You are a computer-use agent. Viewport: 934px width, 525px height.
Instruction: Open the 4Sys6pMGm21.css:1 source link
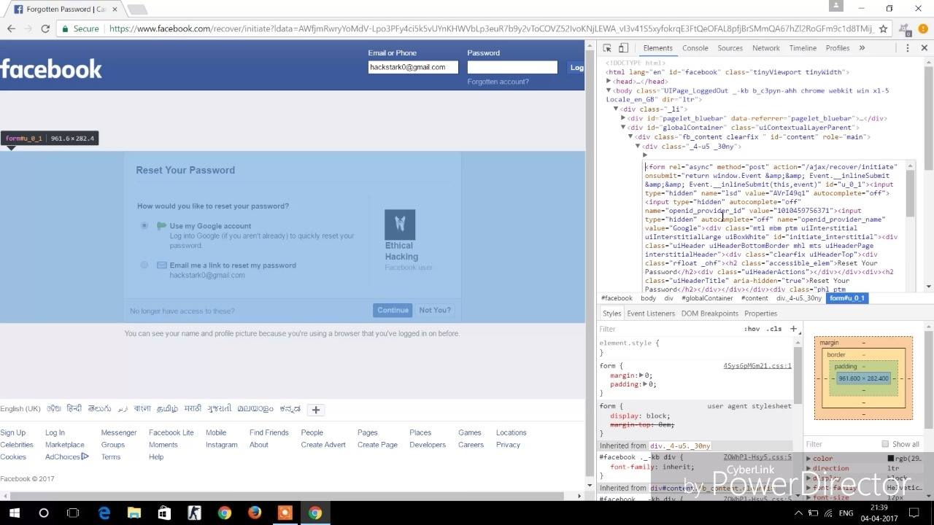[x=757, y=366]
